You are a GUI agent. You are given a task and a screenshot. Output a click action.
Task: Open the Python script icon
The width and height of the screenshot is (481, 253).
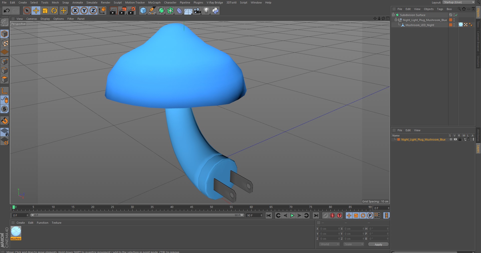(x=215, y=11)
